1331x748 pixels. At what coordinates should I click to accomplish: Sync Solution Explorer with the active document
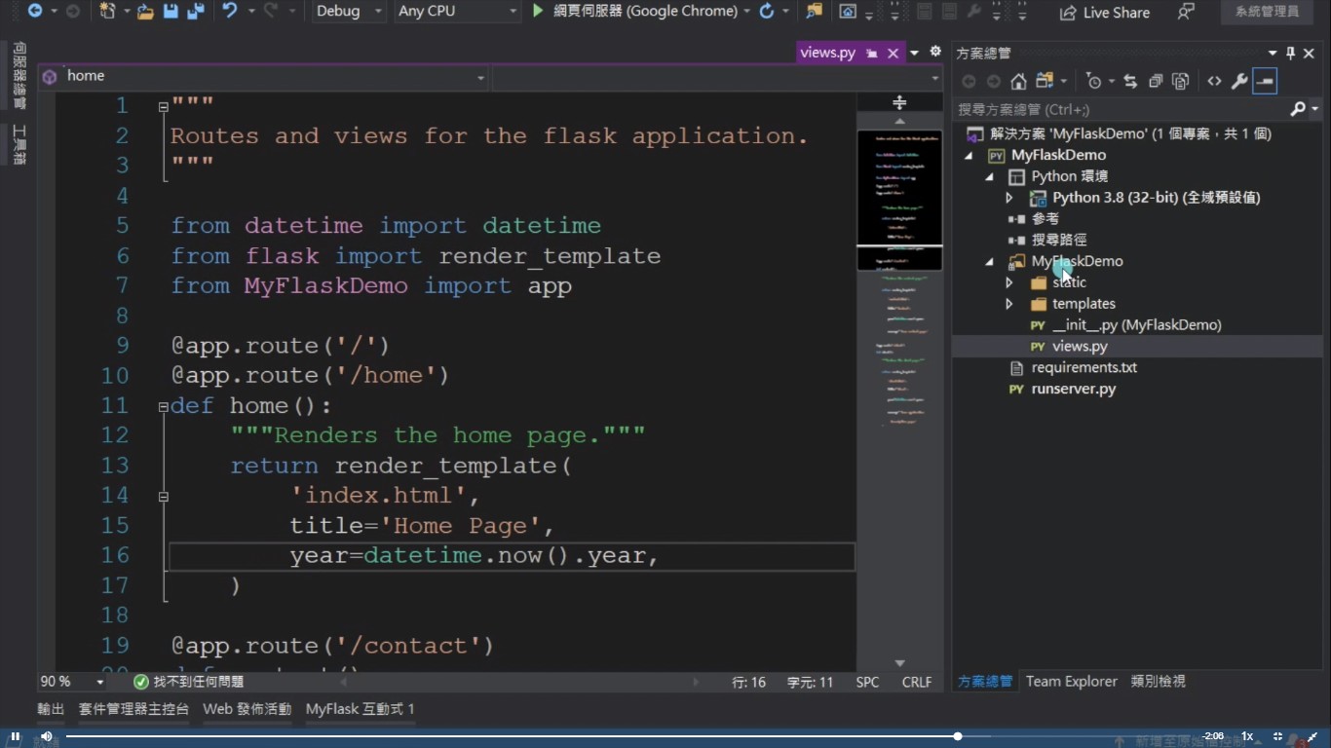(x=1129, y=81)
